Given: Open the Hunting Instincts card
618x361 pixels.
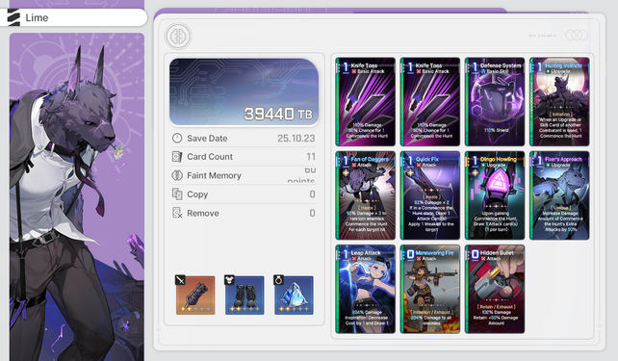Looking at the screenshot, I should point(559,102).
